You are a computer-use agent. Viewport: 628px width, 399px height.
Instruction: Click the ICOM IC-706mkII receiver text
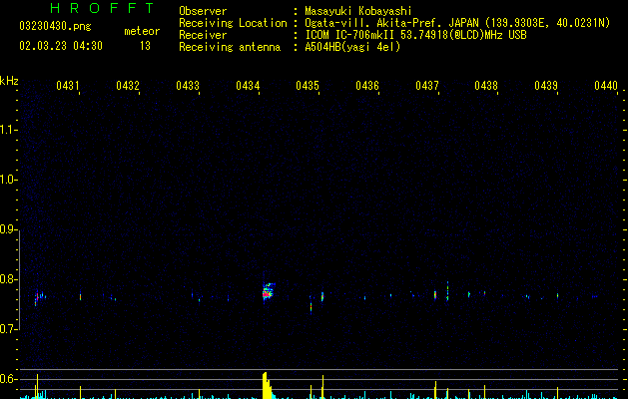tap(415, 35)
